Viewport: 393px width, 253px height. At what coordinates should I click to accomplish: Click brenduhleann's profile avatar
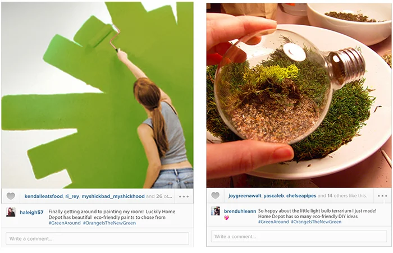click(x=215, y=211)
